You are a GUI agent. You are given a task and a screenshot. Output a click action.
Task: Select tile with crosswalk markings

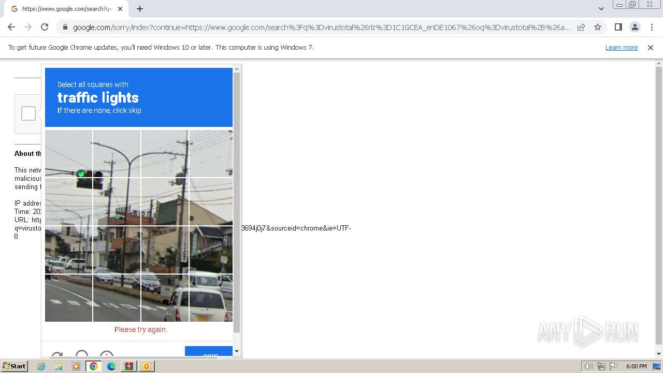pos(69,298)
